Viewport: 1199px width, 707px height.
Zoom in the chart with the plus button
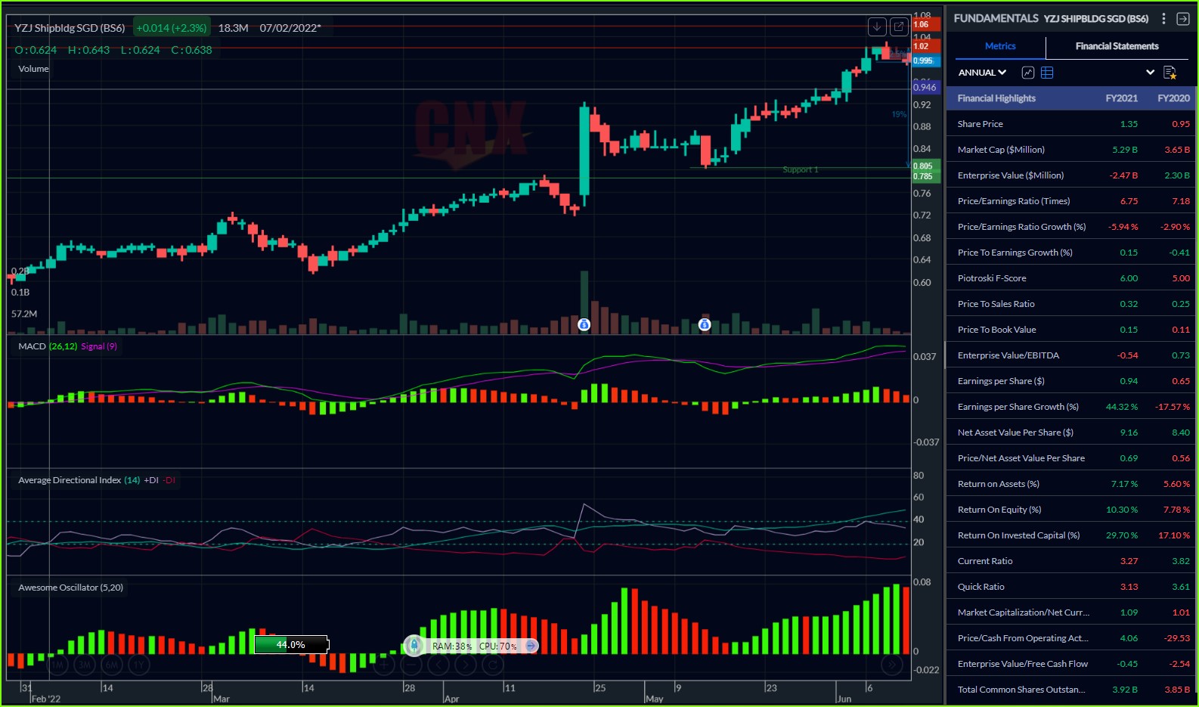(384, 665)
